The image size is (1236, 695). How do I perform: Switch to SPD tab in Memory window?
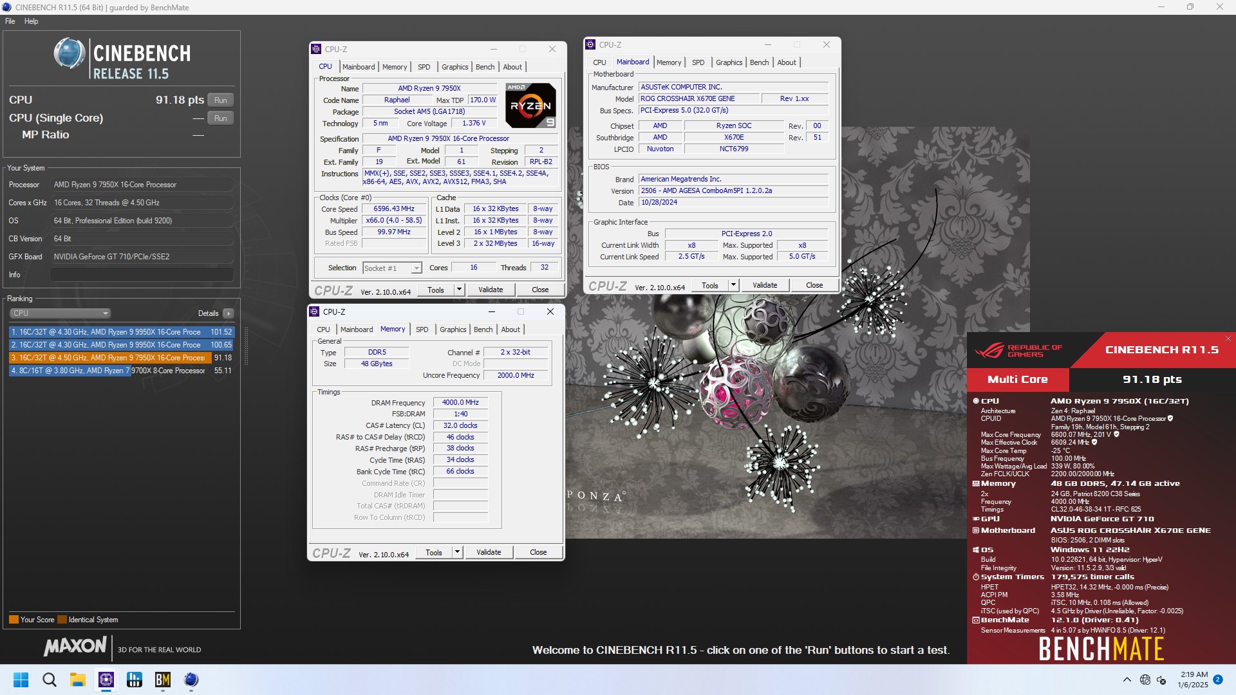click(x=422, y=329)
